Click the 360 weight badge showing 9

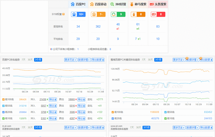coord(118,14)
